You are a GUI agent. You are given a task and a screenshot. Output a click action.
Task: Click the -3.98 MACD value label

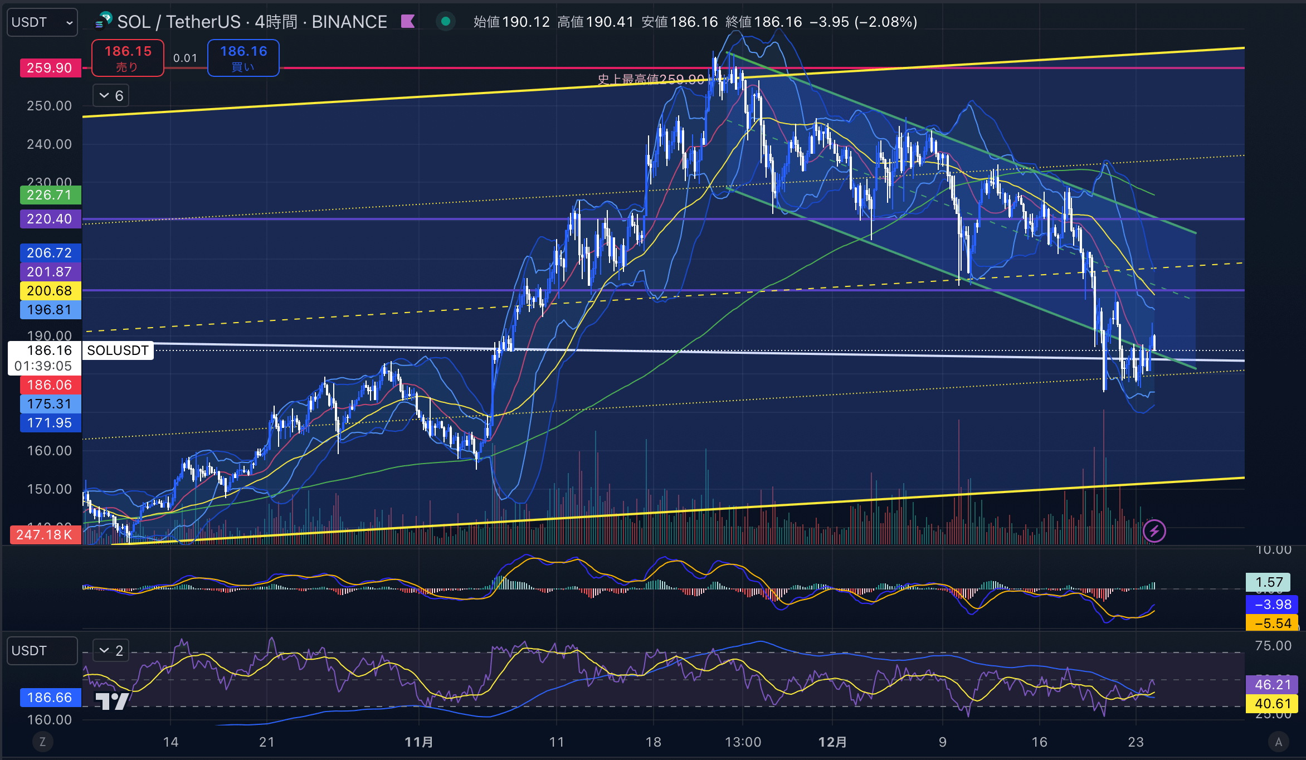(x=1273, y=604)
